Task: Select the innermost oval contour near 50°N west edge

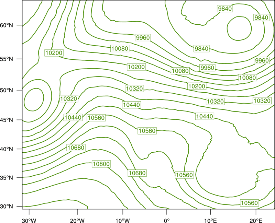Action: point(34,99)
